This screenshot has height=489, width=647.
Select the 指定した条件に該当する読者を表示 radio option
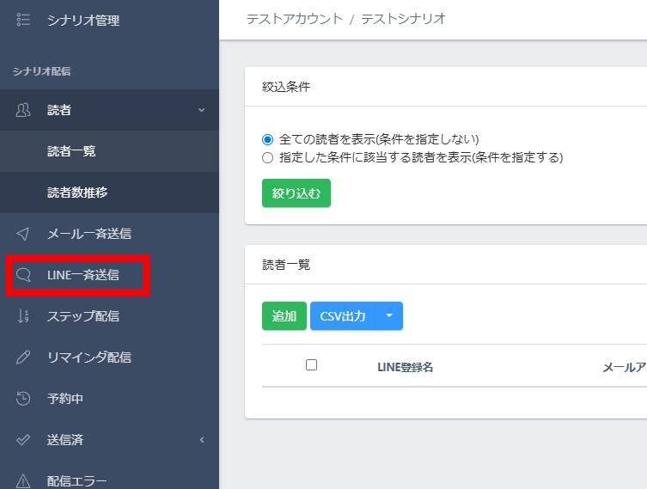[x=267, y=158]
